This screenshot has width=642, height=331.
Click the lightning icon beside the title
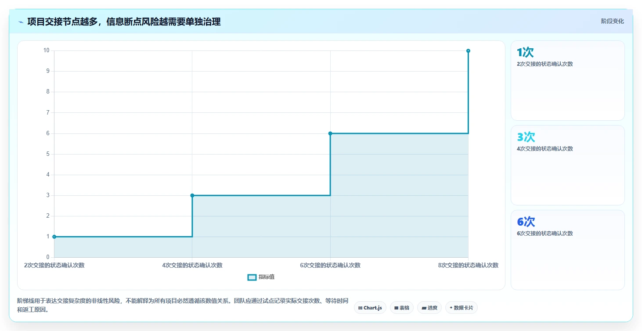tap(21, 22)
